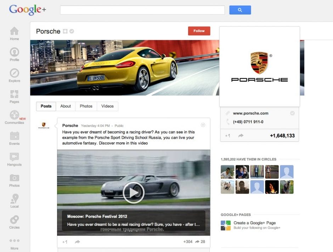
Task: Follow the Porsche page
Action: (x=199, y=31)
